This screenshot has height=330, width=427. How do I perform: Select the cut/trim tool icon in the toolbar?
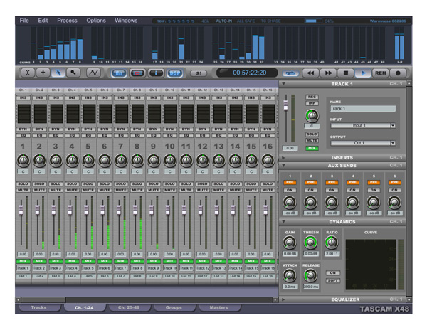point(28,73)
